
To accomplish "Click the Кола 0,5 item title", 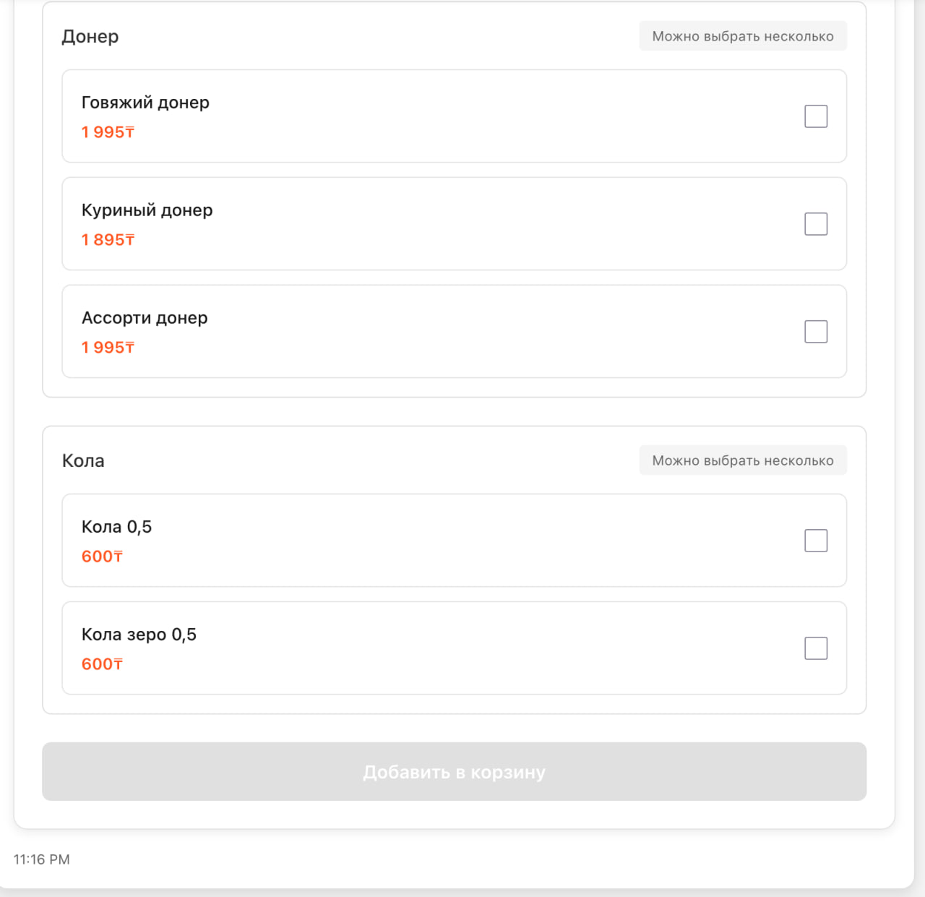I will pos(116,527).
